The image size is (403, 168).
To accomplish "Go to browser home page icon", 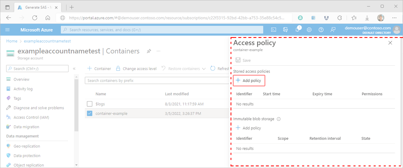I will tap(48, 18).
